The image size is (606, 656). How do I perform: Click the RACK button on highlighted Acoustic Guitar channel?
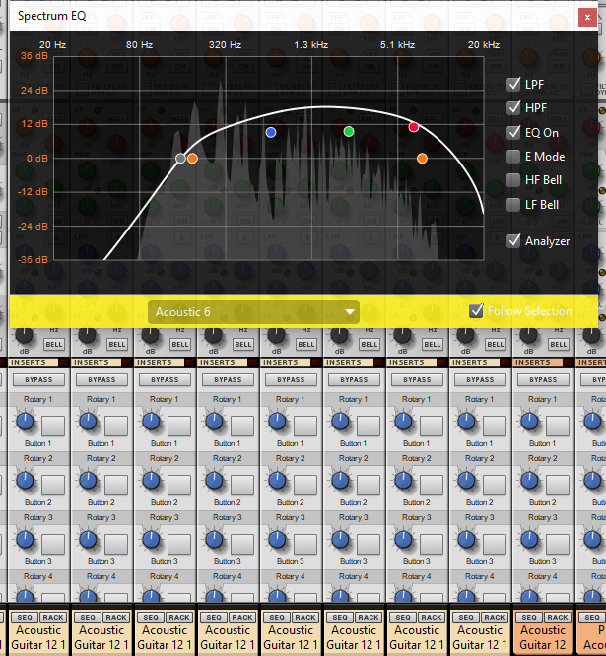558,617
